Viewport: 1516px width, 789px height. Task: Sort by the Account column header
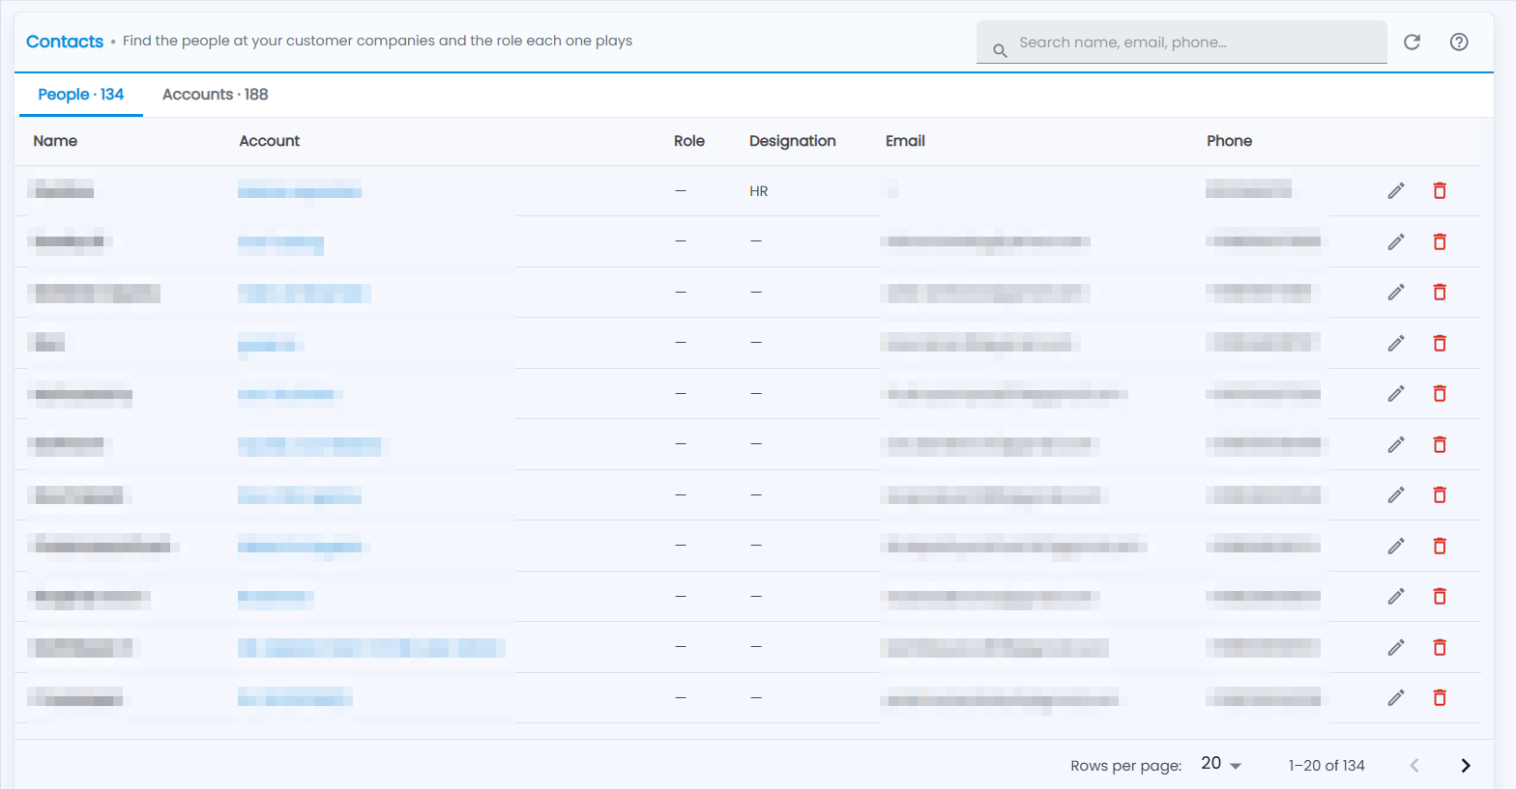270,141
